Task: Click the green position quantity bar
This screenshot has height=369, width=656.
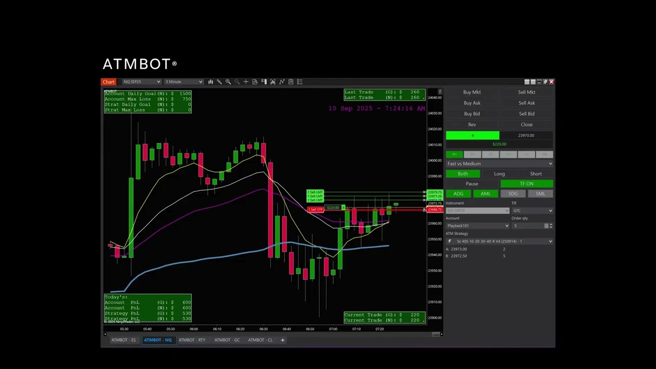Action: [472, 135]
